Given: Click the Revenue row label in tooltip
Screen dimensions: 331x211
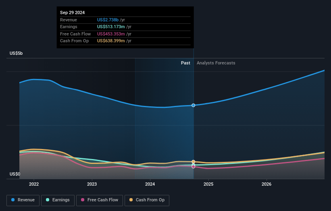Looking at the screenshot, I should (69, 20).
